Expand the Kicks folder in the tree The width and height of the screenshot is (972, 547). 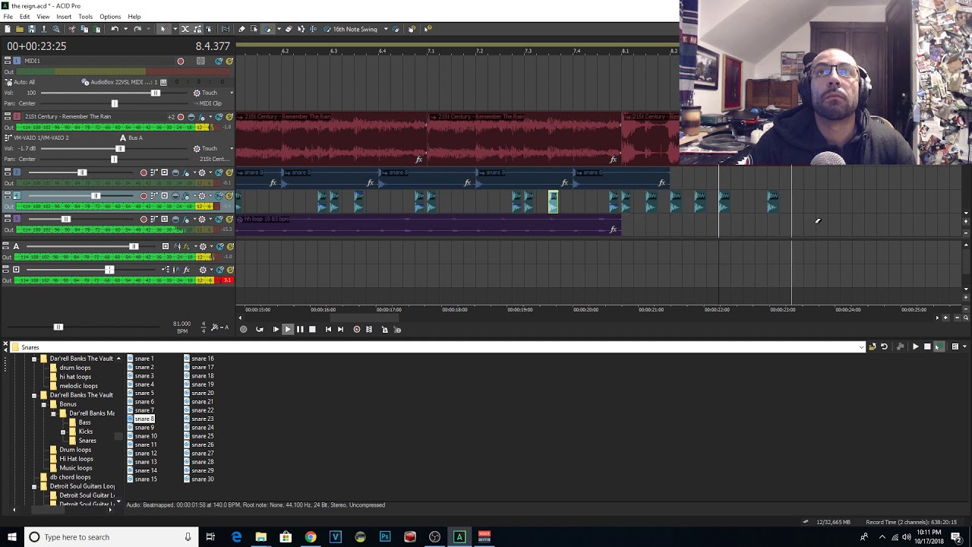coord(63,432)
